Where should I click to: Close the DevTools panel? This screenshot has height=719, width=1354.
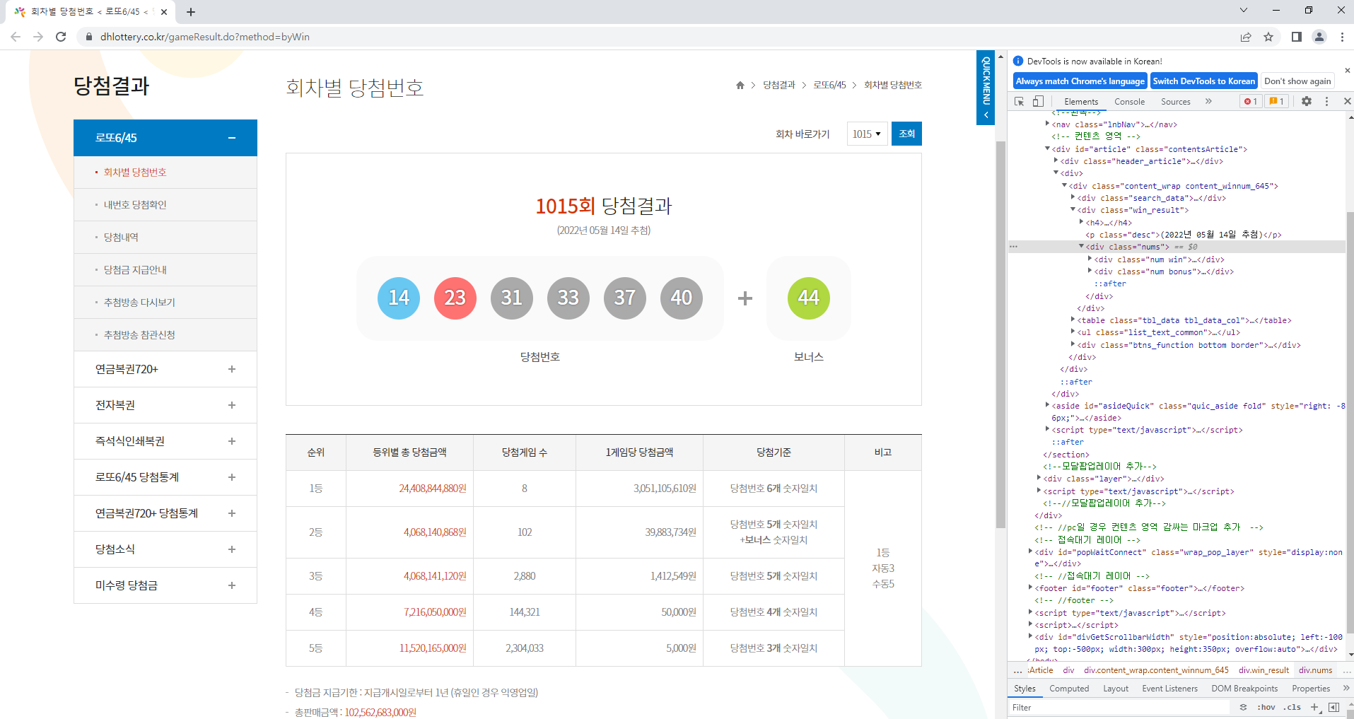[1347, 102]
